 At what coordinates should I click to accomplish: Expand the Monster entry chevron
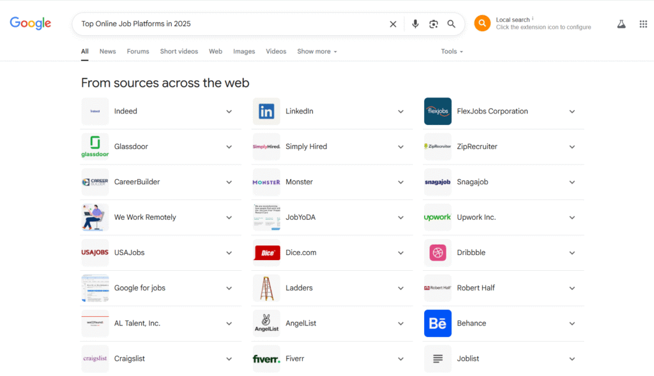400,182
